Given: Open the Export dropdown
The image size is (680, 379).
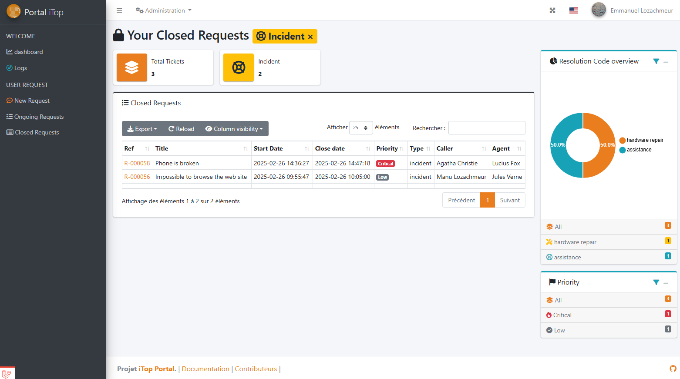Looking at the screenshot, I should coord(141,128).
